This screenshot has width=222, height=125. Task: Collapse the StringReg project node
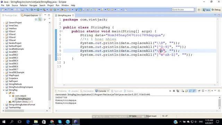coord(3,90)
